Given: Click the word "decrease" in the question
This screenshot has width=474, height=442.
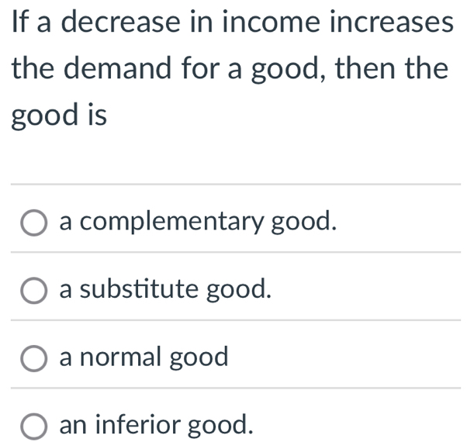Looking at the screenshot, I should pyautogui.click(x=123, y=22).
